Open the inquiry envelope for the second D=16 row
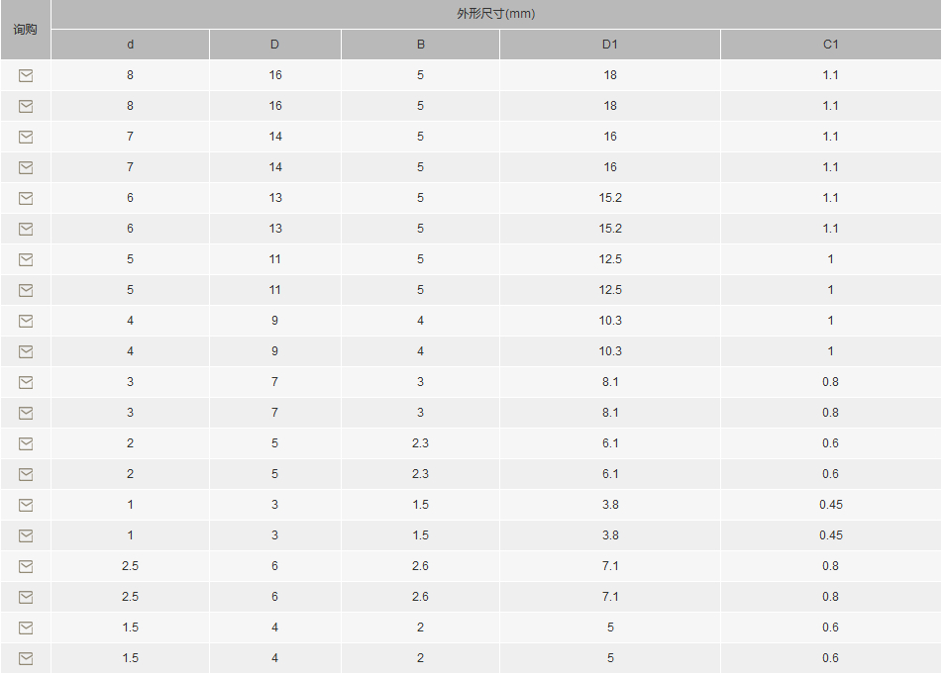This screenshot has height=676, width=943. point(26,106)
